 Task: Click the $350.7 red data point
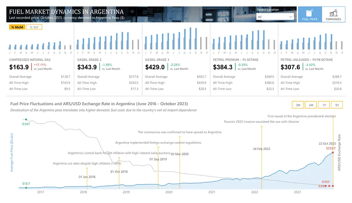point(333,153)
